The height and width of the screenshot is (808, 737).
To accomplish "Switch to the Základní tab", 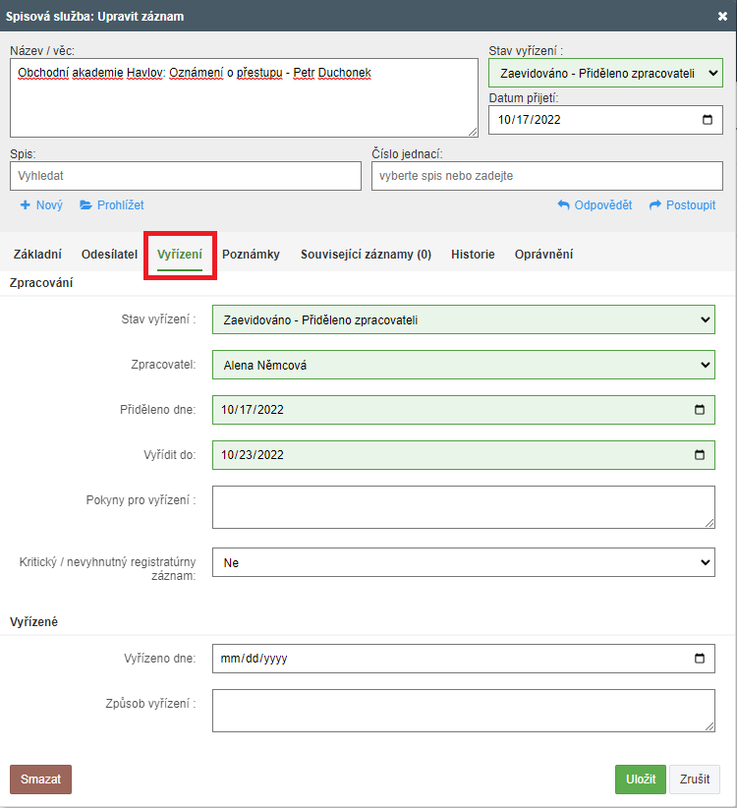I will click(x=37, y=254).
